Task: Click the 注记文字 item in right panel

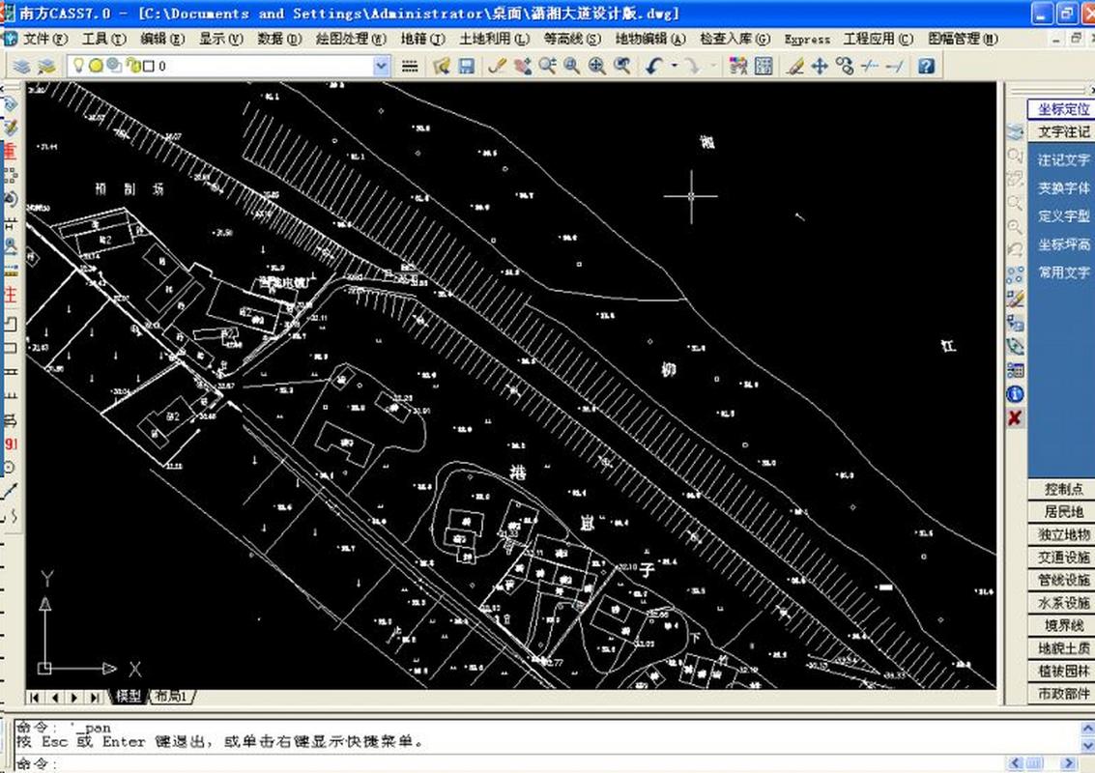Action: point(1063,160)
